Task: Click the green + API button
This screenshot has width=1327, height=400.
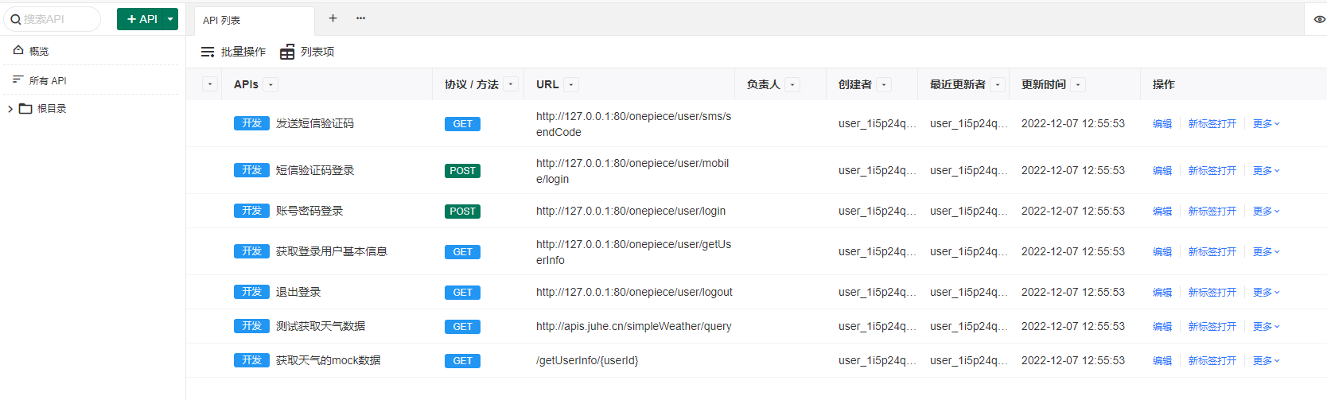Action: click(x=142, y=19)
